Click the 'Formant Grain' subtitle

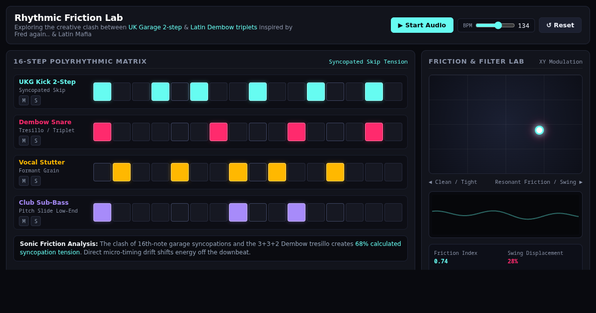click(39, 171)
